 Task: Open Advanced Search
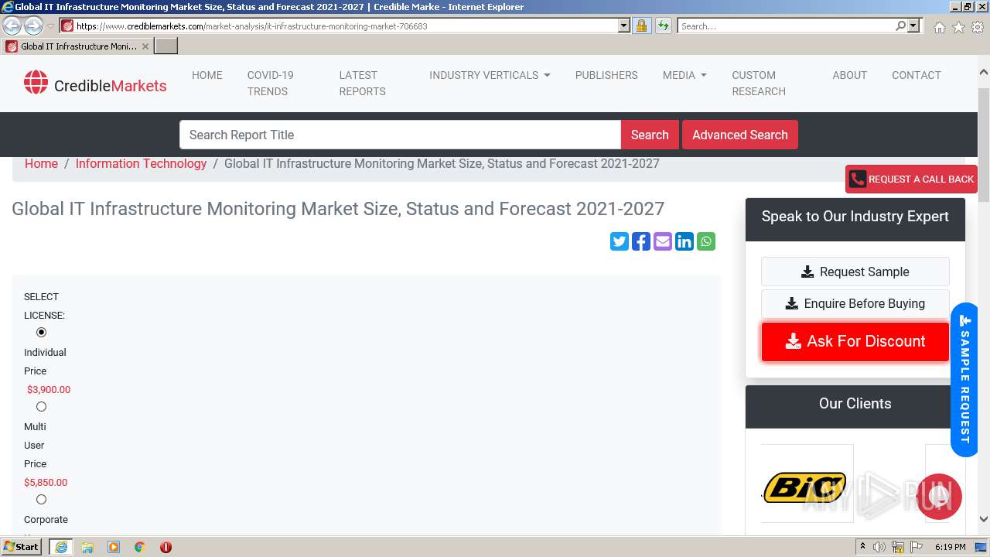tap(740, 135)
